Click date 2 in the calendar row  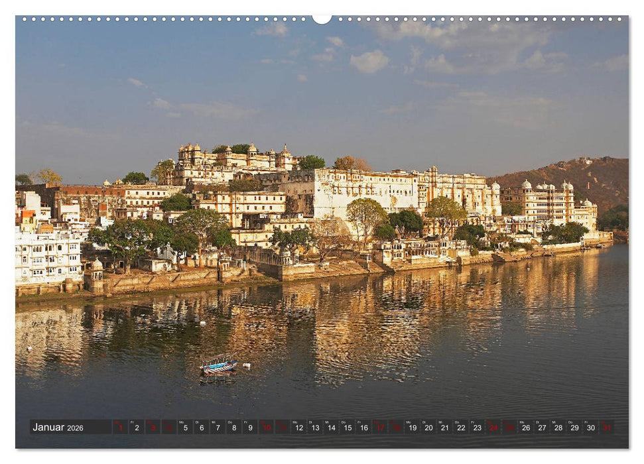[136, 430]
